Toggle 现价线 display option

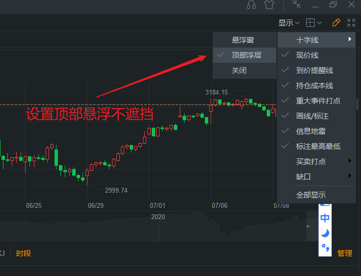pos(316,55)
